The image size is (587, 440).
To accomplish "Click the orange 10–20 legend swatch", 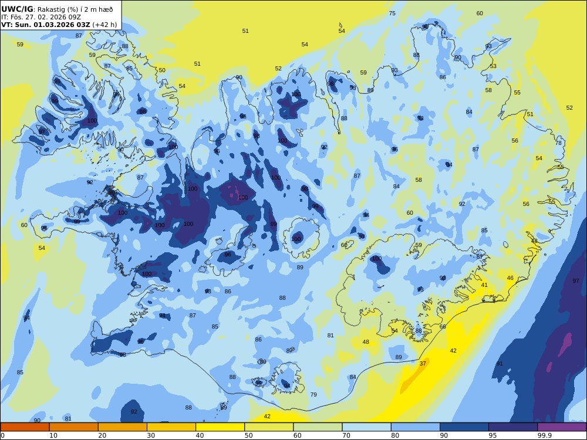I will tap(74, 427).
